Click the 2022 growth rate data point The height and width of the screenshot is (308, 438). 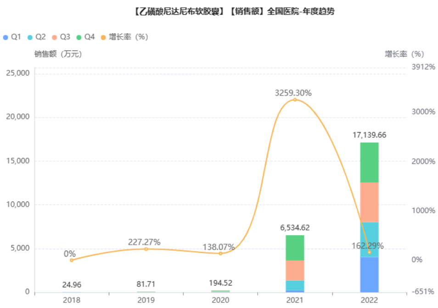(369, 252)
